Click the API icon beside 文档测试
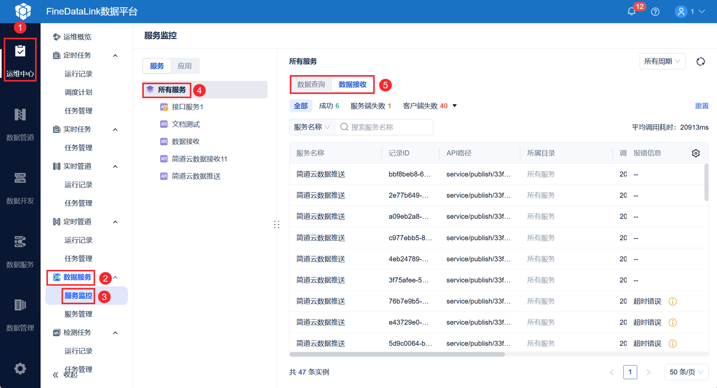717x388 pixels. [x=164, y=124]
